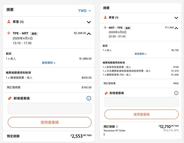The width and height of the screenshot is (184, 143).
Task: Click passenger icon in the TPE - NRT summary
Action: pos(9,22)
